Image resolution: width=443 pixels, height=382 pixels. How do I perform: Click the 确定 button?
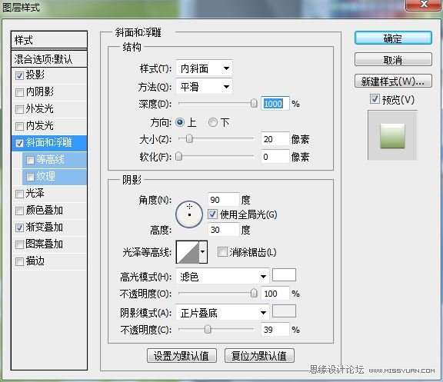tap(393, 38)
